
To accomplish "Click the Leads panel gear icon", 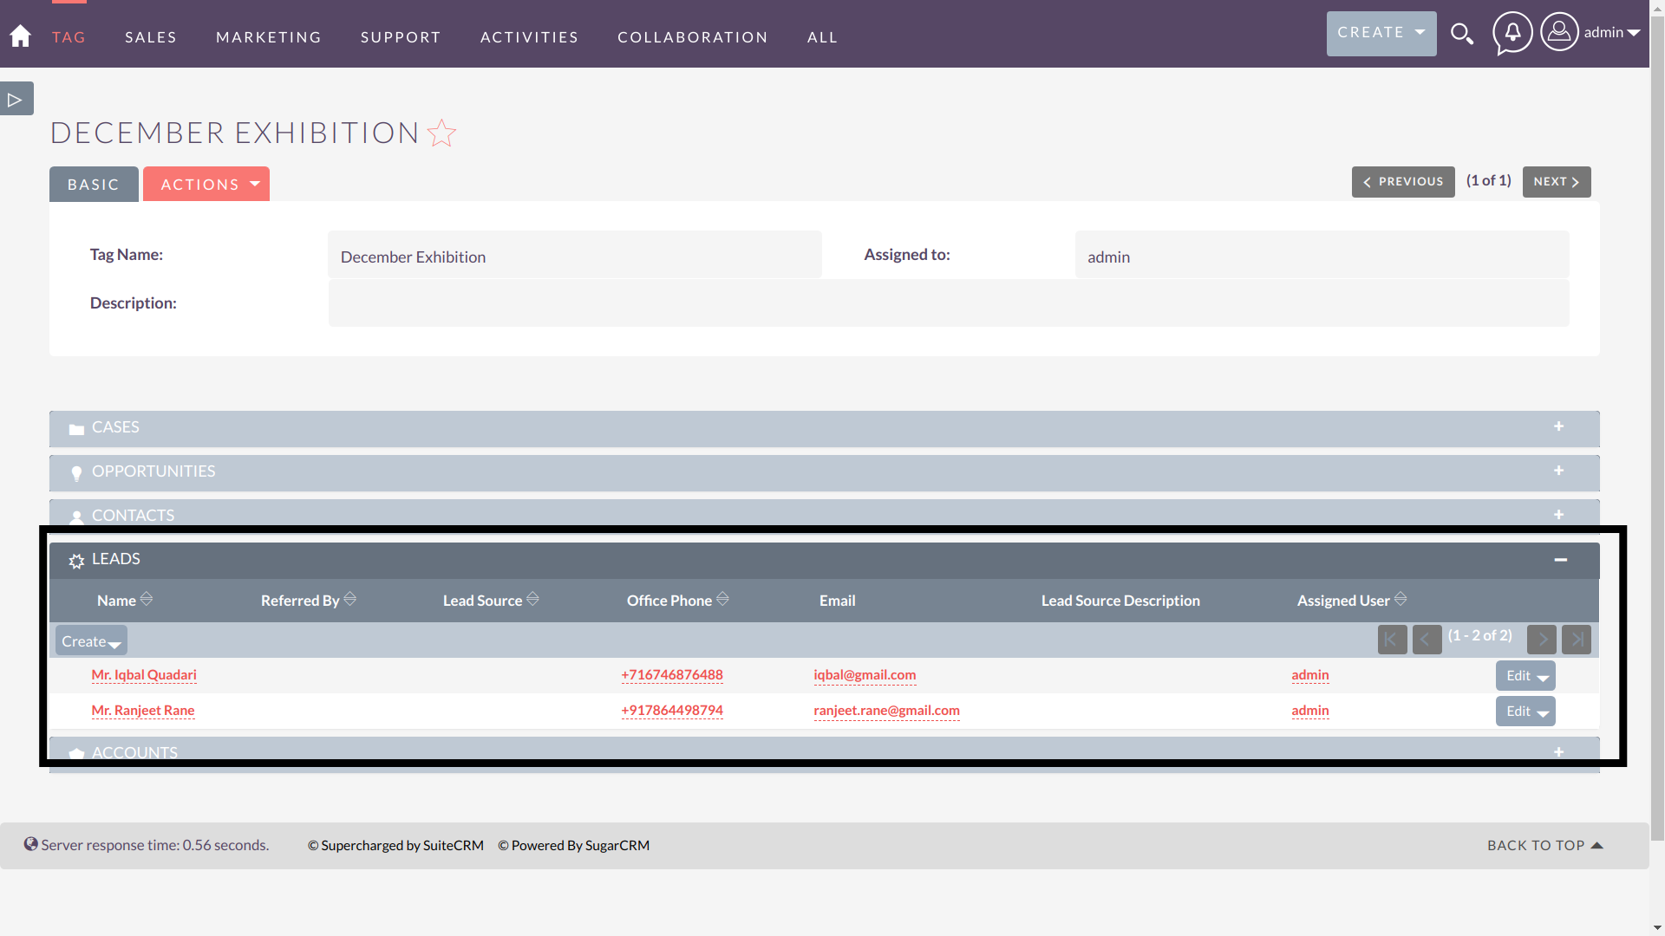I will coord(76,561).
